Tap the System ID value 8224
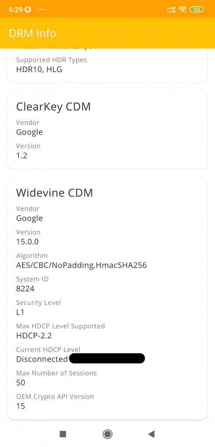215x447 pixels. [25, 289]
